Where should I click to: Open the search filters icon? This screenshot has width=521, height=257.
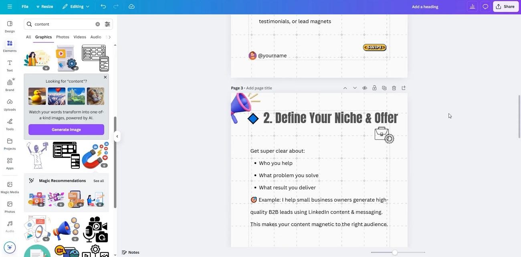pos(107,24)
